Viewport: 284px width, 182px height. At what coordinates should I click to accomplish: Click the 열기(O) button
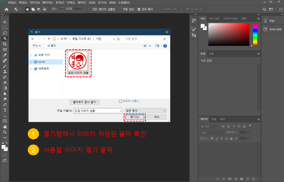(x=135, y=117)
